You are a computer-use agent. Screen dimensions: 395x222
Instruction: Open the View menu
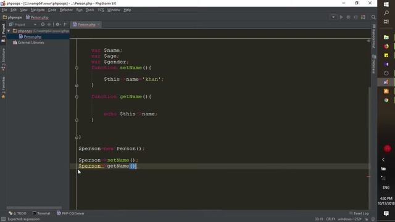(23, 10)
